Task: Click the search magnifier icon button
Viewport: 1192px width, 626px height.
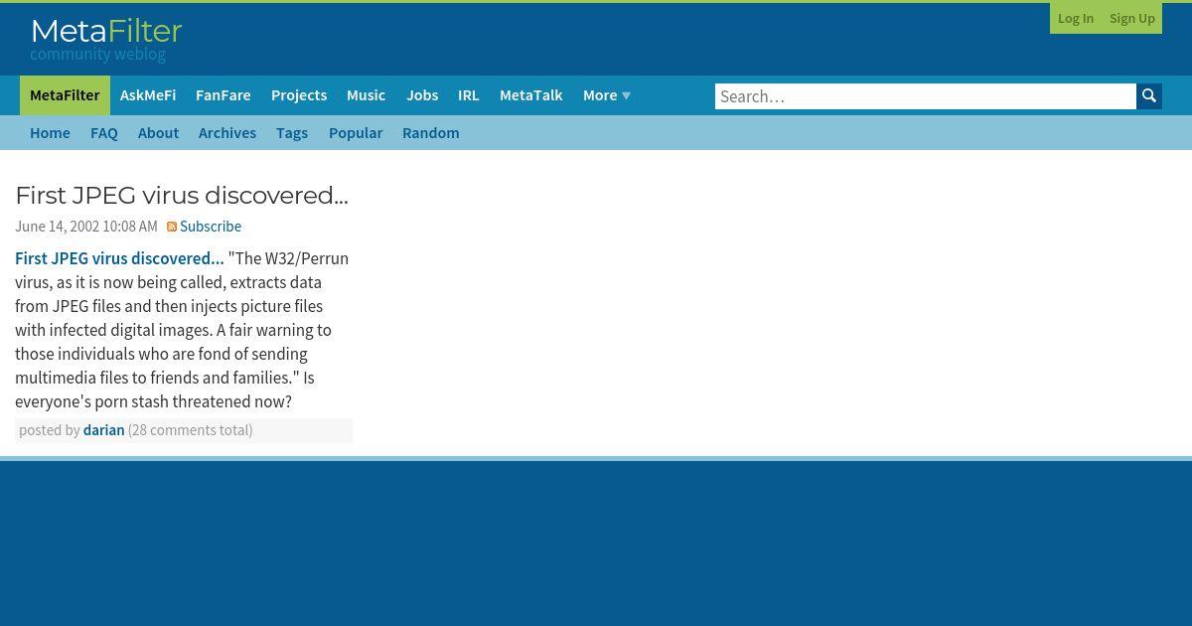Action: point(1149,96)
